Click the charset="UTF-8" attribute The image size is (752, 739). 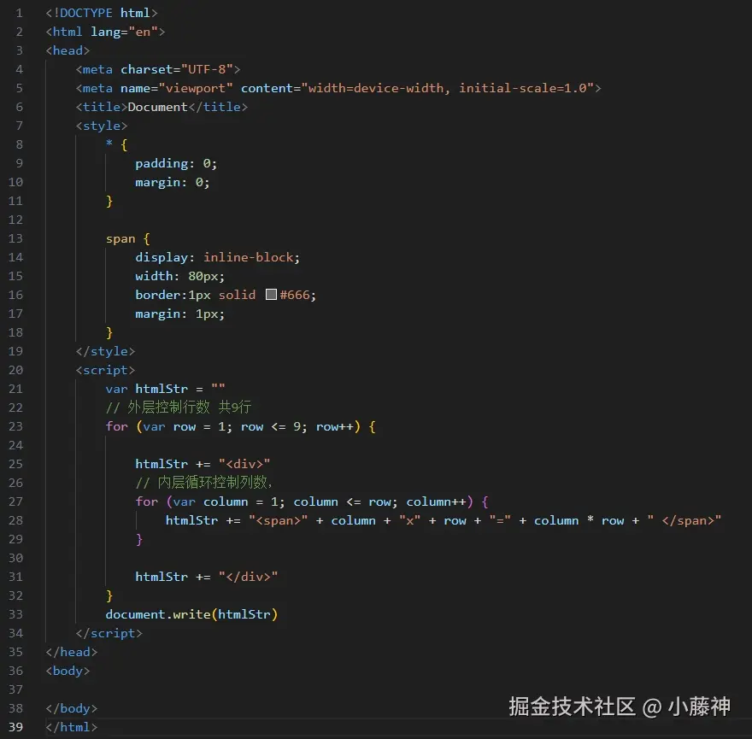point(177,69)
